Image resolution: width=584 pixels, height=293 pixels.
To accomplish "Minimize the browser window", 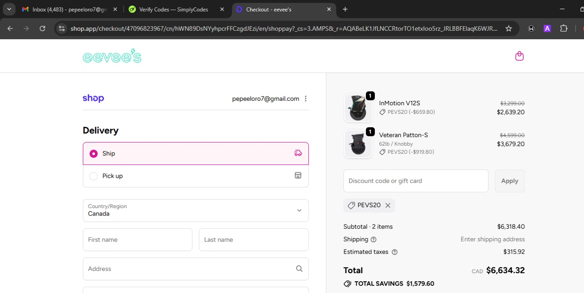I will 562,9.
